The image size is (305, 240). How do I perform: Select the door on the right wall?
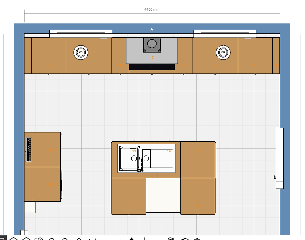click(280, 158)
